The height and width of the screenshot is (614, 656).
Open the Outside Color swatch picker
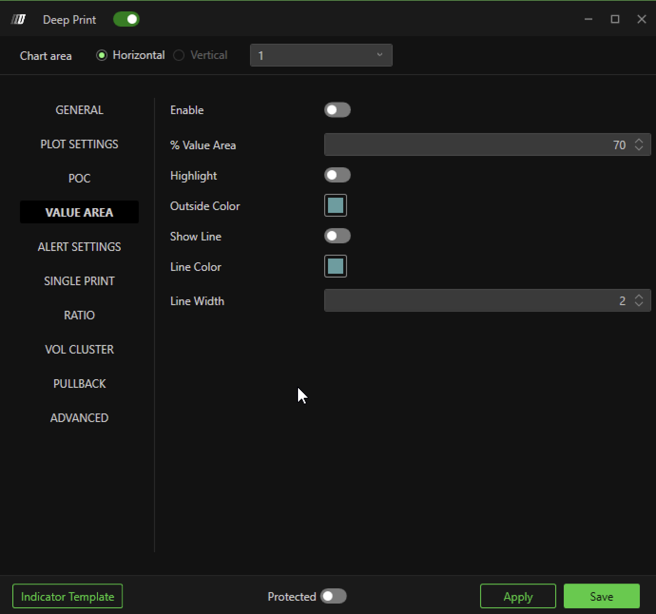pyautogui.click(x=336, y=205)
